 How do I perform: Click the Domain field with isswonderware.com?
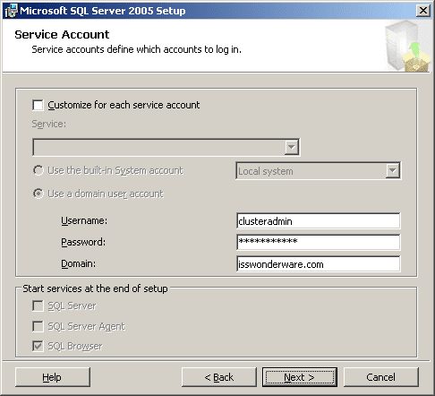click(318, 264)
